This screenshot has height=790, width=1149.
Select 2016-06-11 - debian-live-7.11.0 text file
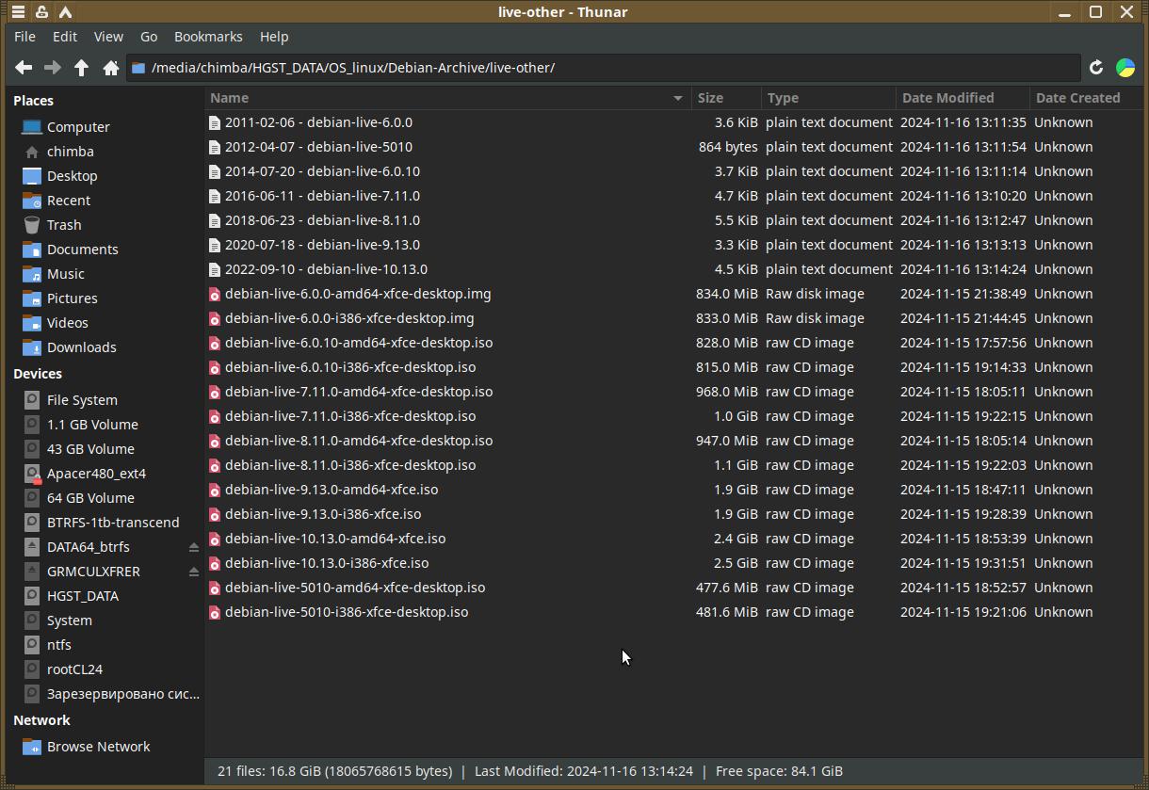(x=322, y=196)
